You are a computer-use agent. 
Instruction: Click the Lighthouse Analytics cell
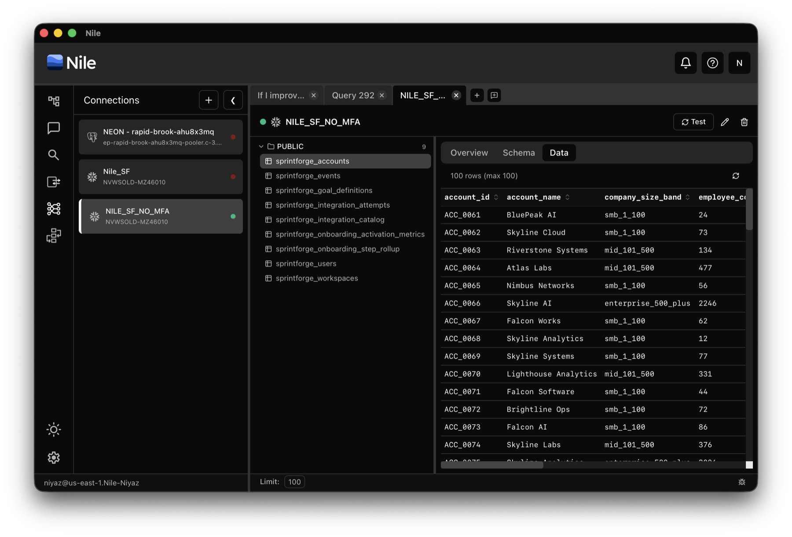click(x=552, y=374)
